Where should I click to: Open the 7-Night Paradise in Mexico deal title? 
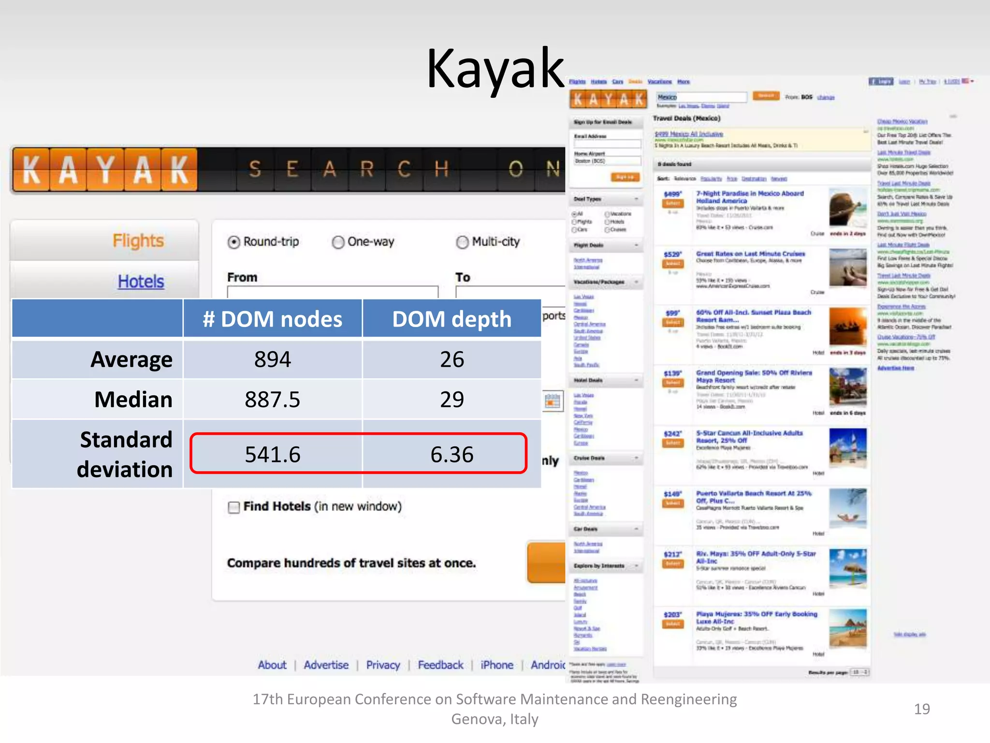point(750,197)
